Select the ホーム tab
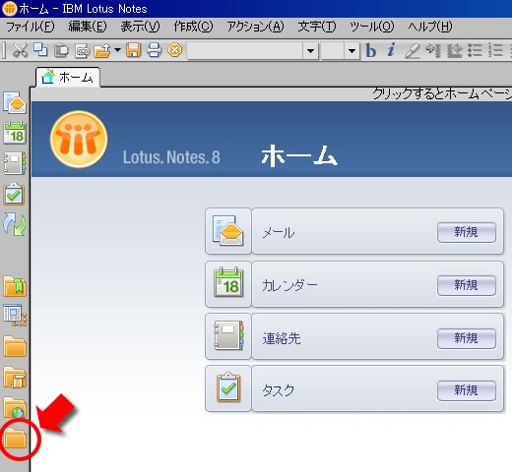 (68, 78)
